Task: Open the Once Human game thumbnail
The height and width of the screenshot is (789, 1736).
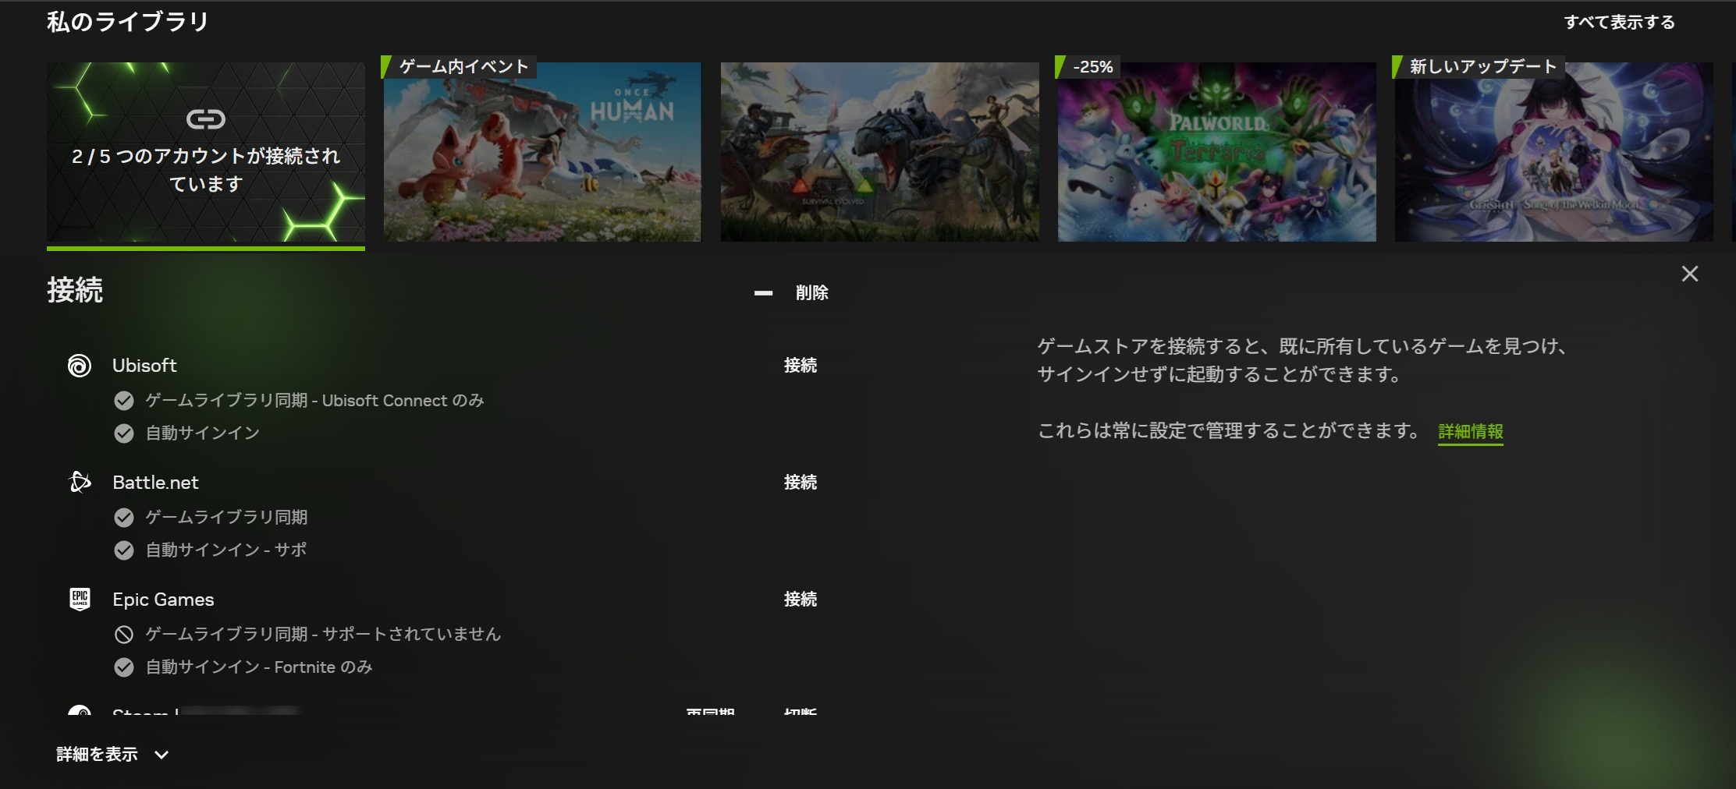Action: 542,152
